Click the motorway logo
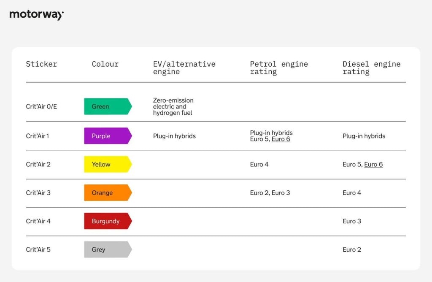 pos(37,15)
